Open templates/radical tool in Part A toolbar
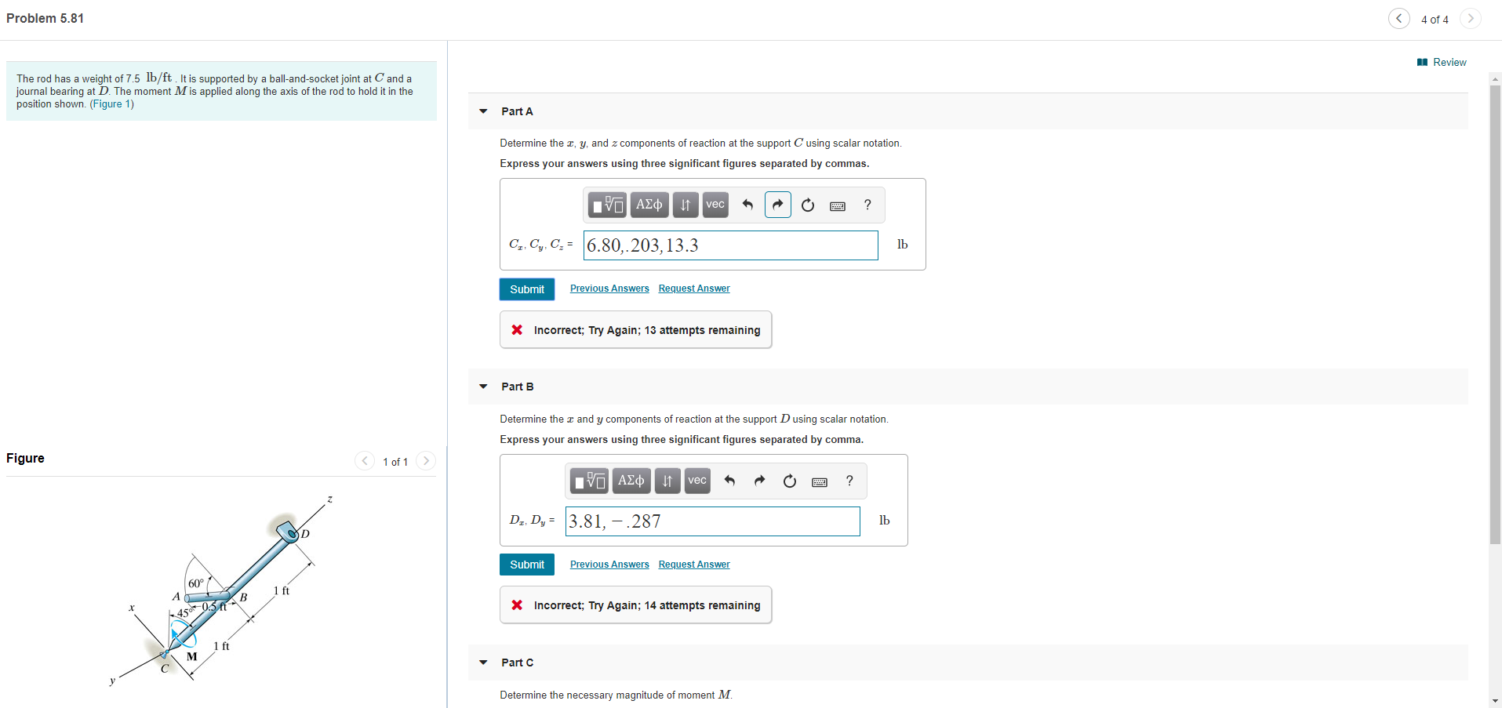The width and height of the screenshot is (1502, 708). point(607,205)
